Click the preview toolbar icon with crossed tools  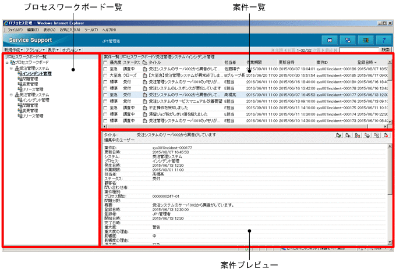(376, 135)
